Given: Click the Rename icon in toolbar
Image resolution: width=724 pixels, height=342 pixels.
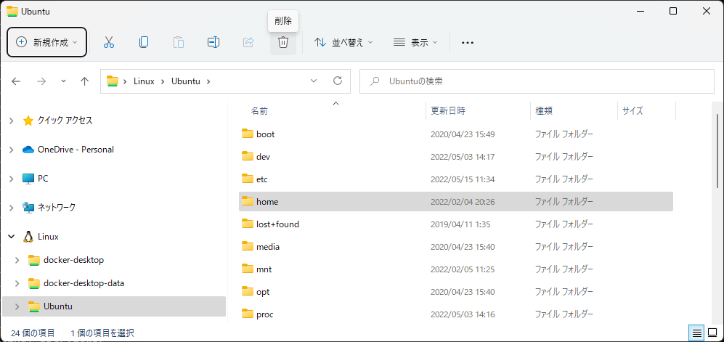Looking at the screenshot, I should click(213, 42).
